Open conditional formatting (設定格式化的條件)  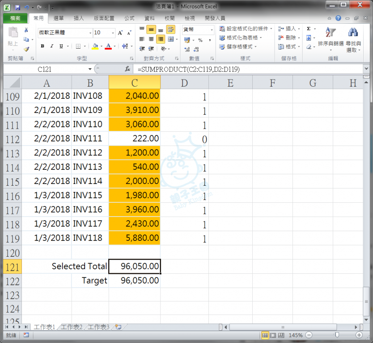coord(244,29)
